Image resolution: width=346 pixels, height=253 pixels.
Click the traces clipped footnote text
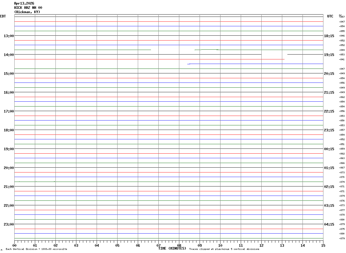[224, 249]
